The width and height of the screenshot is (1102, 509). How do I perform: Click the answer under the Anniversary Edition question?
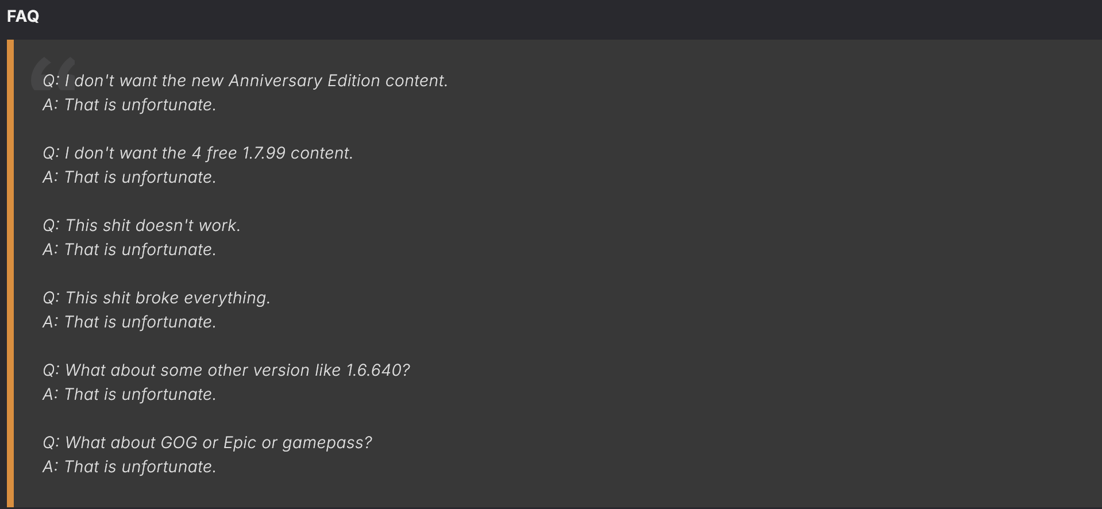click(x=129, y=105)
